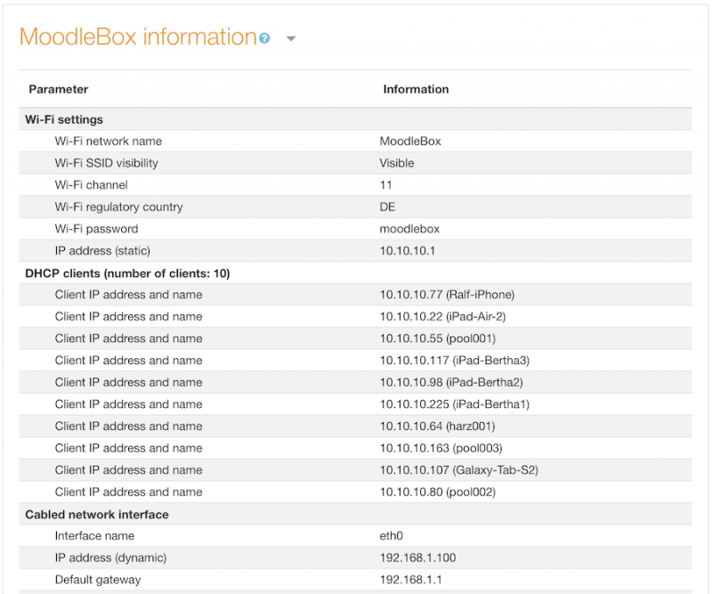This screenshot has width=712, height=594.
Task: Click the iPad-Bertha3 client entry
Action: point(455,361)
